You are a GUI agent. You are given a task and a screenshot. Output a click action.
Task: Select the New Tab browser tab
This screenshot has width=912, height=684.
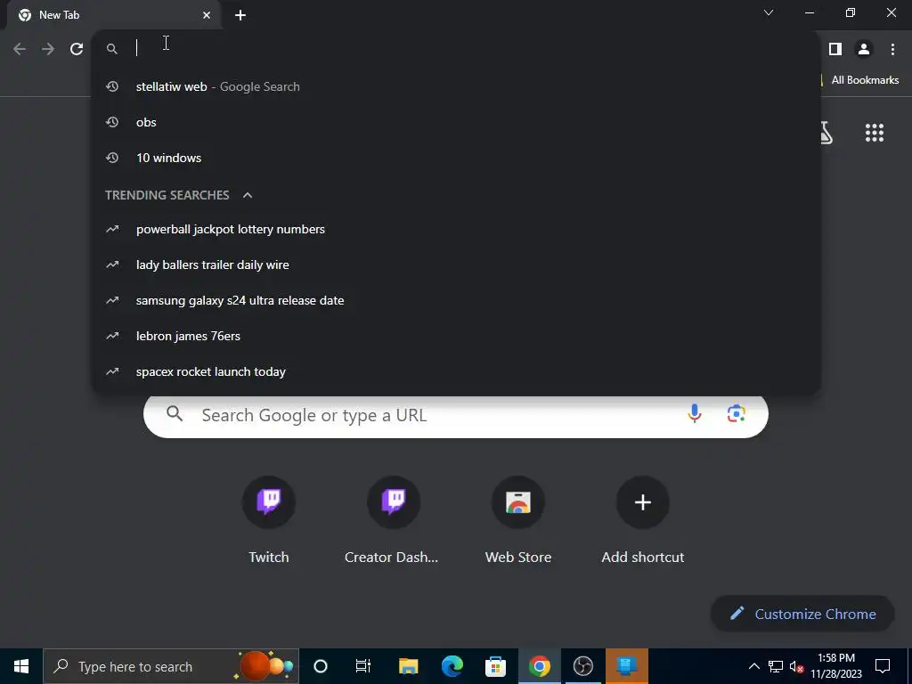click(113, 15)
